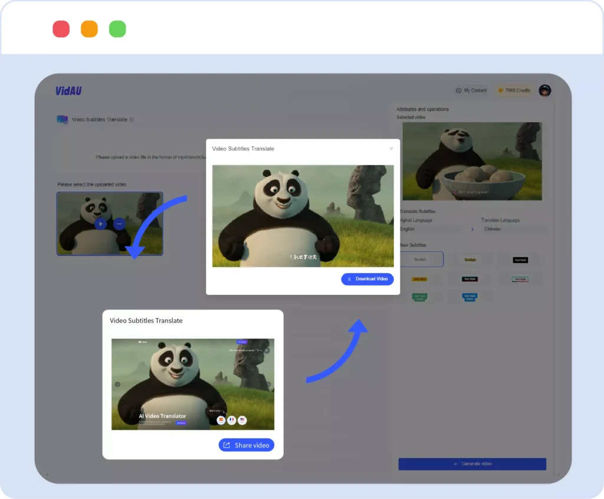Open the user profile avatar

(544, 91)
